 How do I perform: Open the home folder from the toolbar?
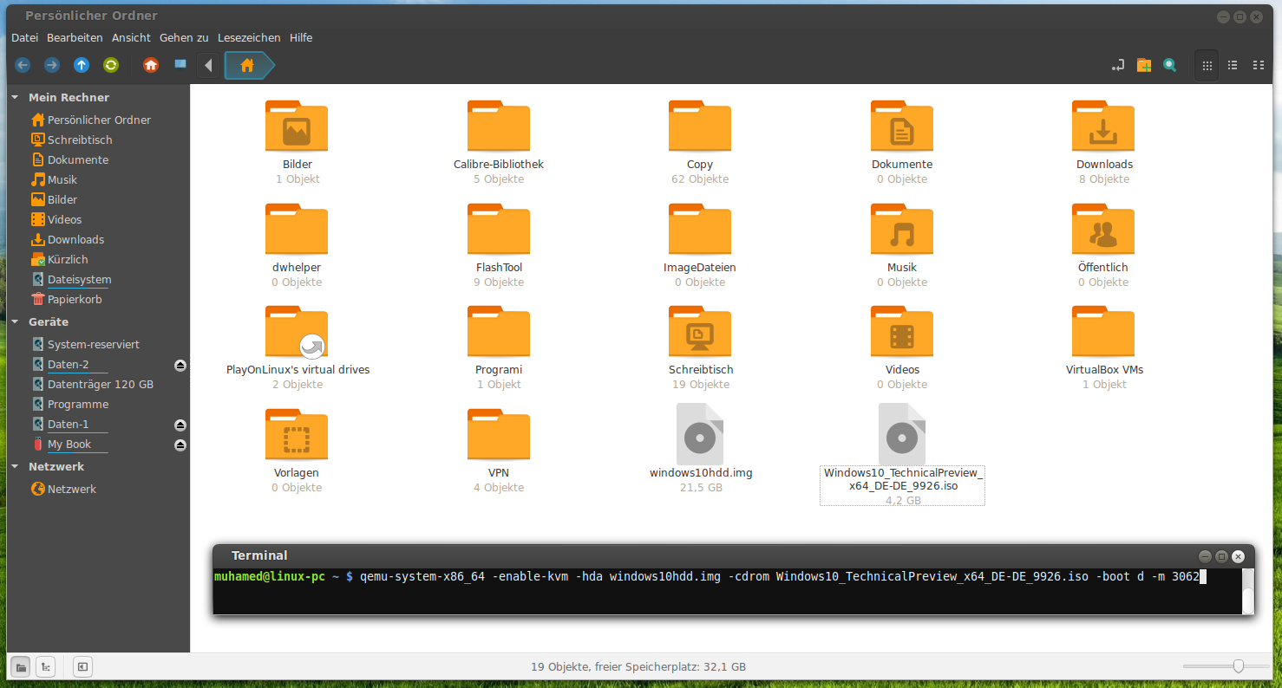coord(151,65)
